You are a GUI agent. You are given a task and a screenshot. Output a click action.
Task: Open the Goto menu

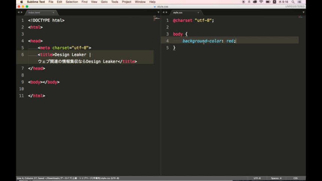pyautogui.click(x=104, y=2)
